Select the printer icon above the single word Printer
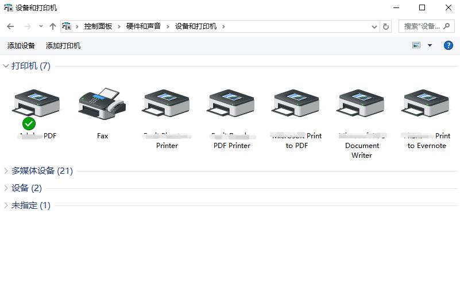The image size is (460, 284). [167, 103]
